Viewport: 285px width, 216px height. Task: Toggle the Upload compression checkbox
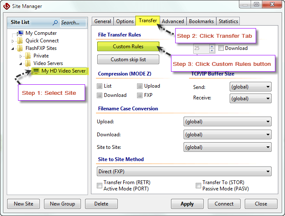coord(140,86)
